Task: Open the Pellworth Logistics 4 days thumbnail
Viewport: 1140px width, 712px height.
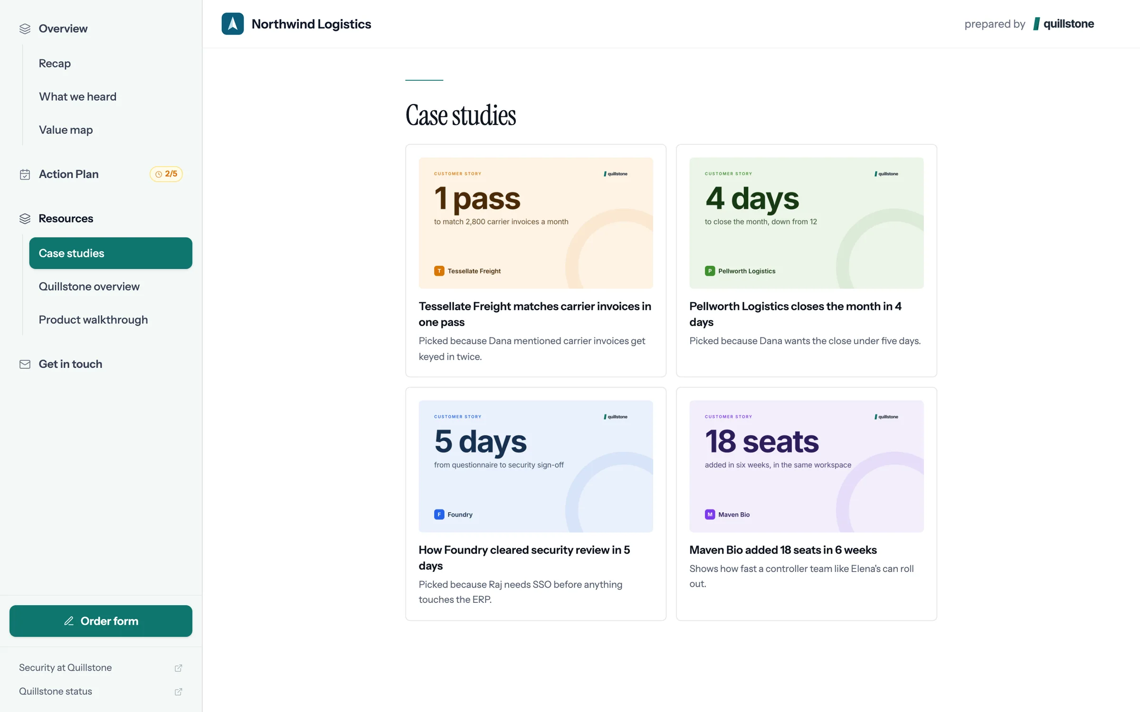Action: [807, 223]
